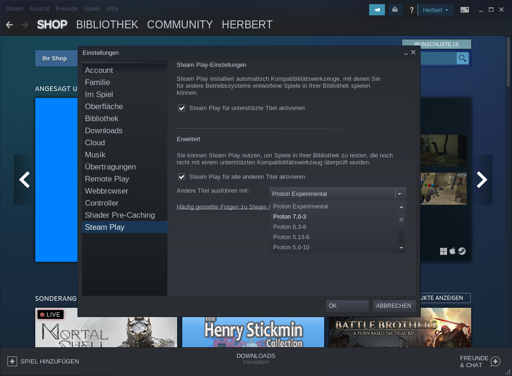
Task: Click the dropdown list scrollbar handle
Action: coord(401,220)
